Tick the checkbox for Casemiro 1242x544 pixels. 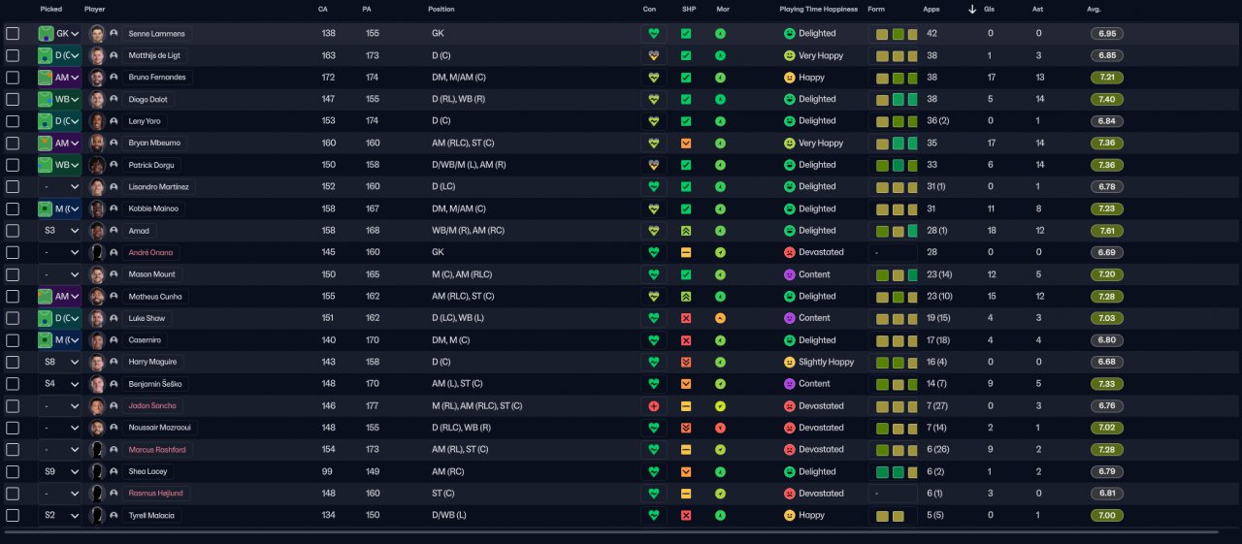pos(13,340)
